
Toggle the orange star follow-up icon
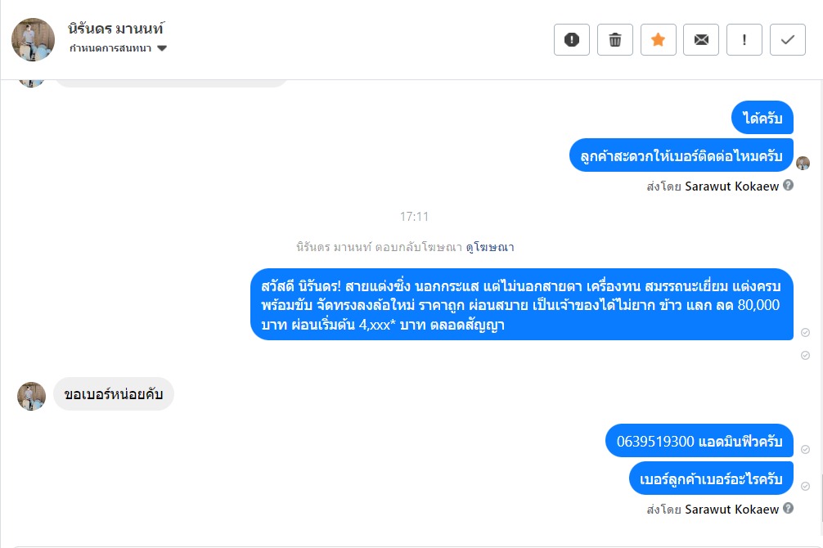click(659, 40)
